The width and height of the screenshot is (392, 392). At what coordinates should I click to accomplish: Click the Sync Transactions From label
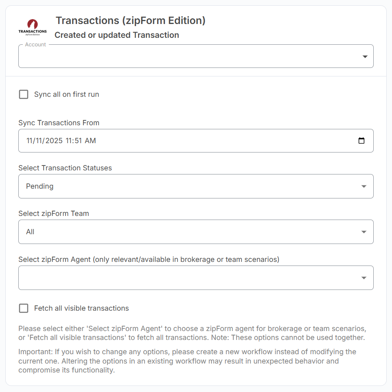tap(59, 122)
